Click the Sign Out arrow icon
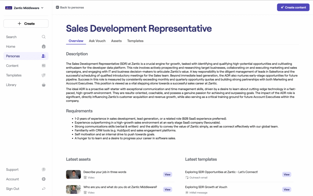This screenshot has width=313, height=196. 43,189
